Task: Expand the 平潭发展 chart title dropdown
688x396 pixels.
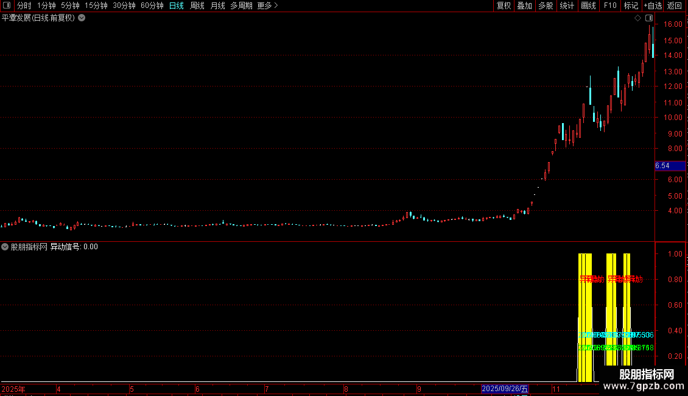Action: [x=82, y=18]
